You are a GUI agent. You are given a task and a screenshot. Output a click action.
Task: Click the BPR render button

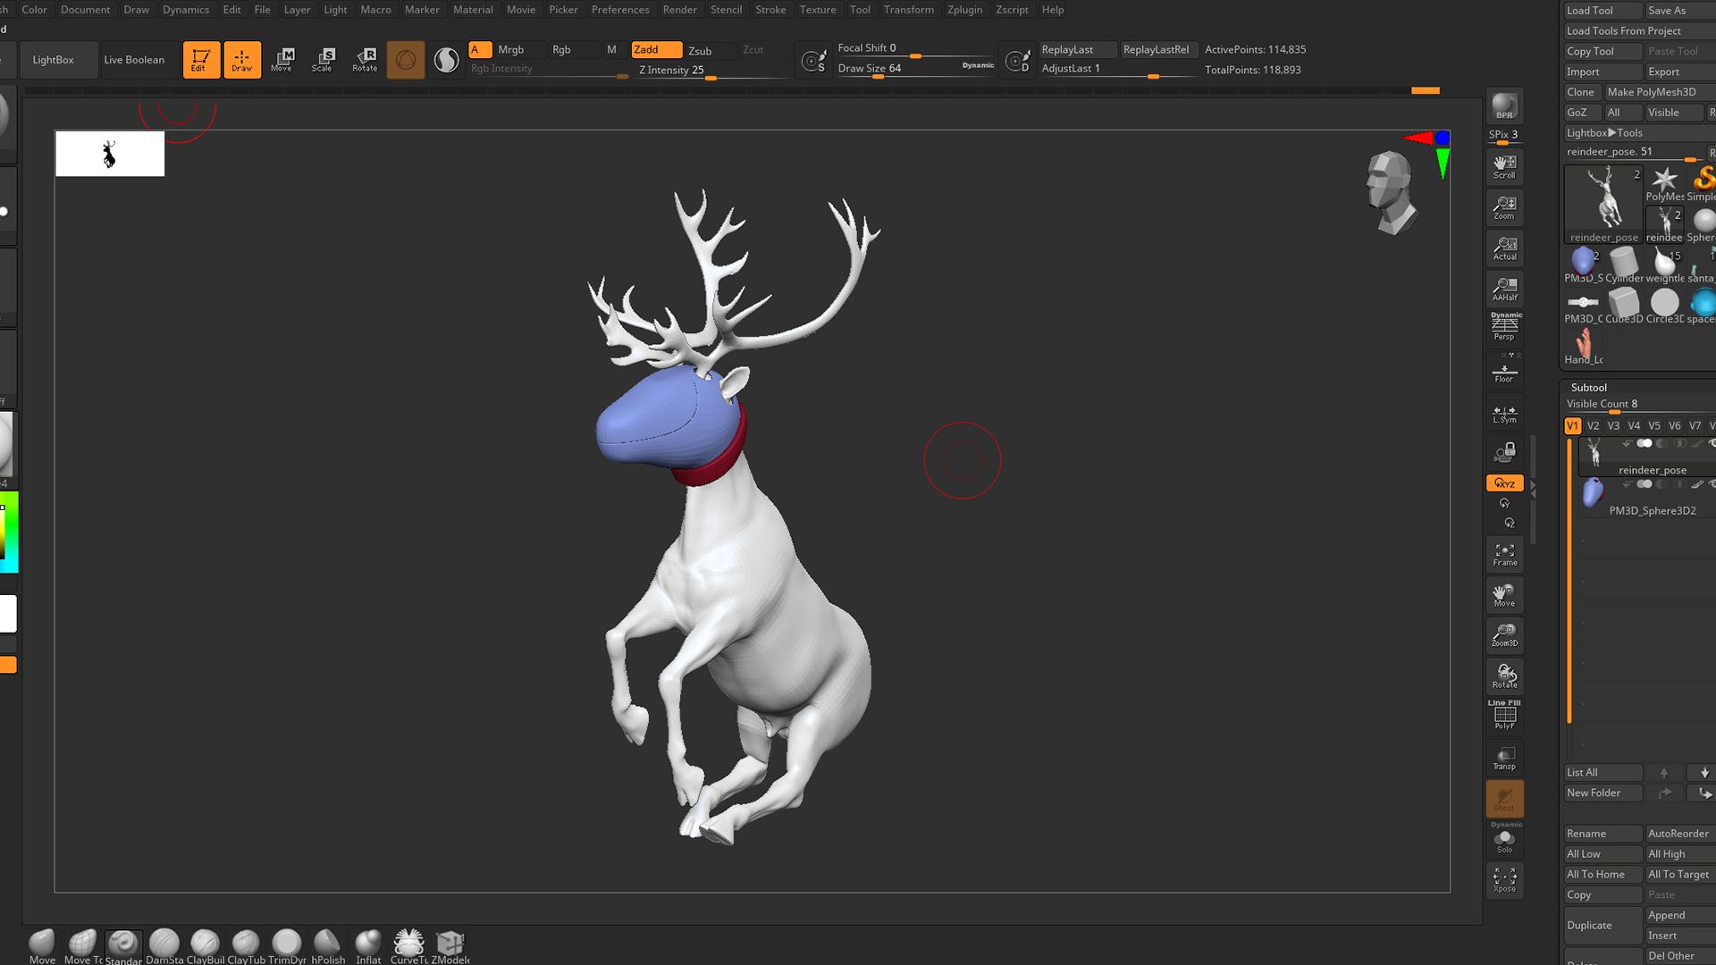[x=1504, y=106]
